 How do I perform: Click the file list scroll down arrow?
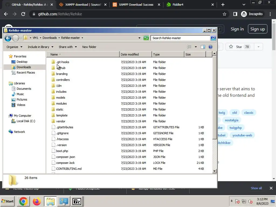click(x=214, y=171)
